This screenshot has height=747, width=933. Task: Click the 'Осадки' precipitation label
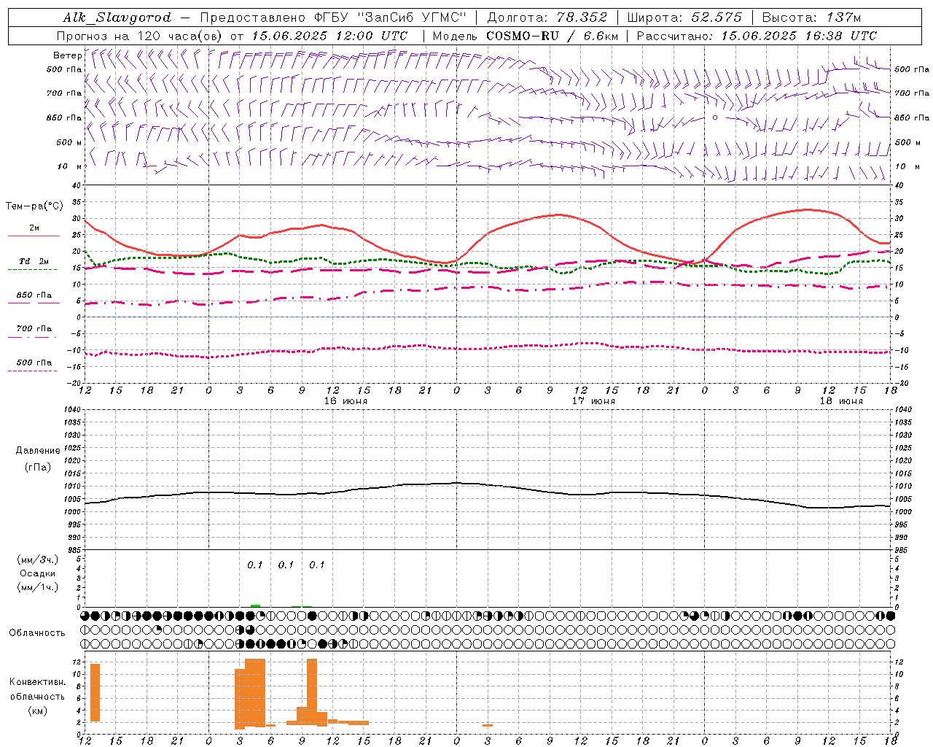[x=38, y=573]
